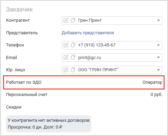Expand the Контрагент dropdown arrow
Screen dimensions: 168x136
pyautogui.click(x=159, y=20)
